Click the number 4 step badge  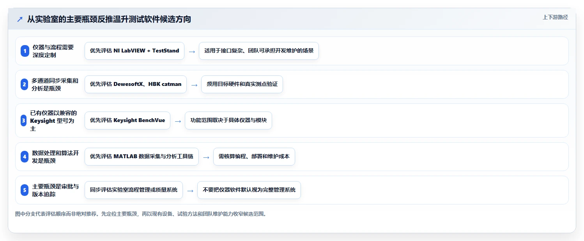point(25,157)
